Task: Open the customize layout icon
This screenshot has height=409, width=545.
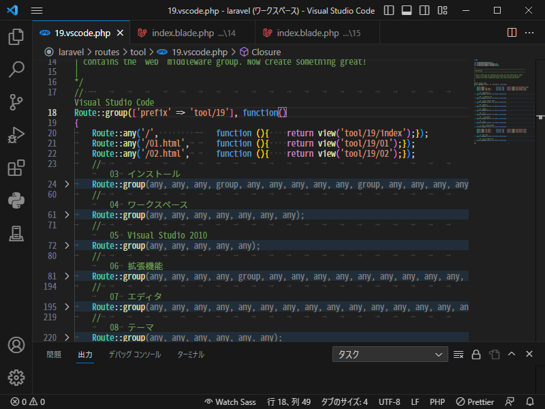Action: pos(442,10)
